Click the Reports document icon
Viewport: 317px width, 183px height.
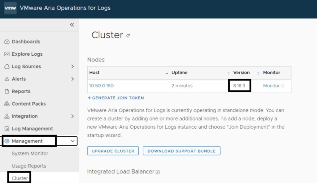(x=7, y=91)
